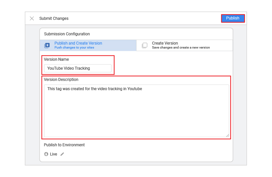Screen dimensions: 272x177
Task: Click the textarea resize handle corner
Action: point(227,135)
